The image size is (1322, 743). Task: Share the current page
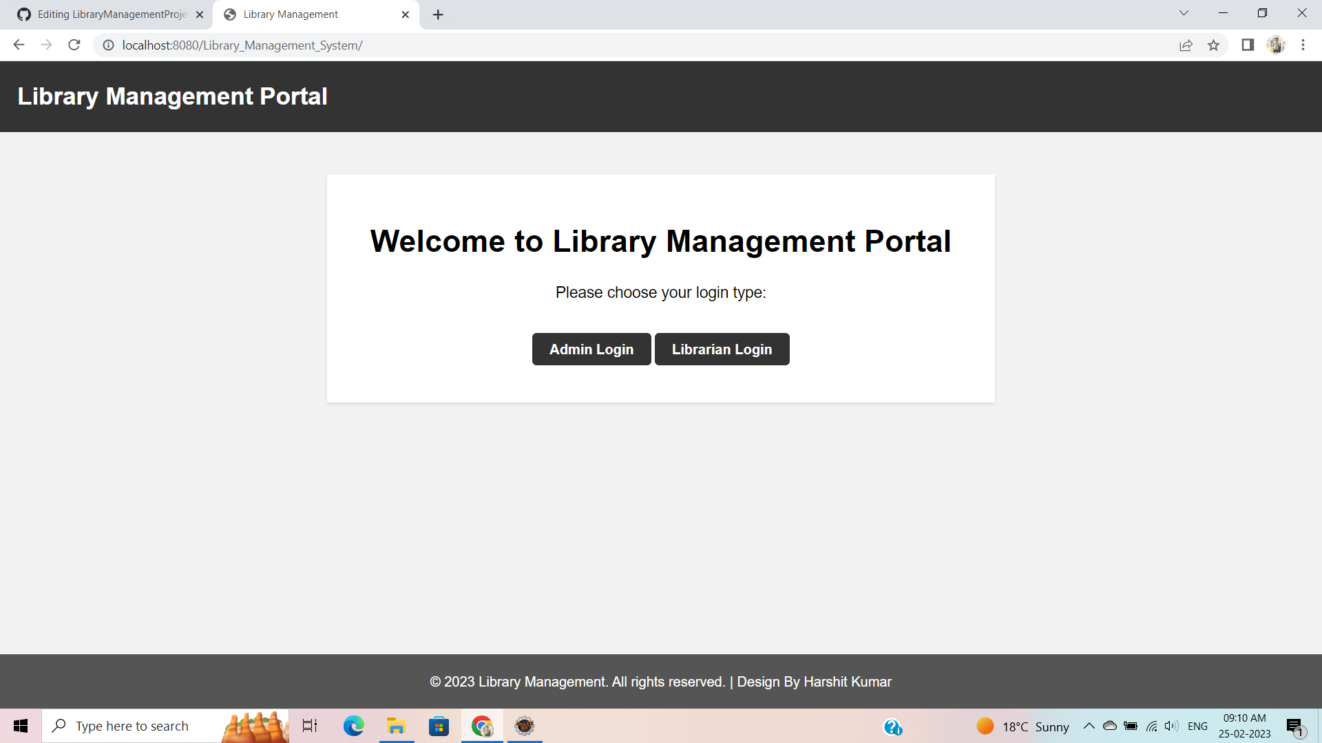pyautogui.click(x=1186, y=45)
